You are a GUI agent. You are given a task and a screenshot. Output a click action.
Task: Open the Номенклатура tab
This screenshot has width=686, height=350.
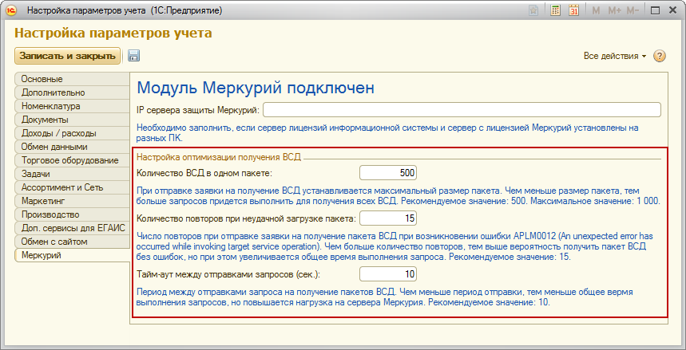pyautogui.click(x=72, y=106)
